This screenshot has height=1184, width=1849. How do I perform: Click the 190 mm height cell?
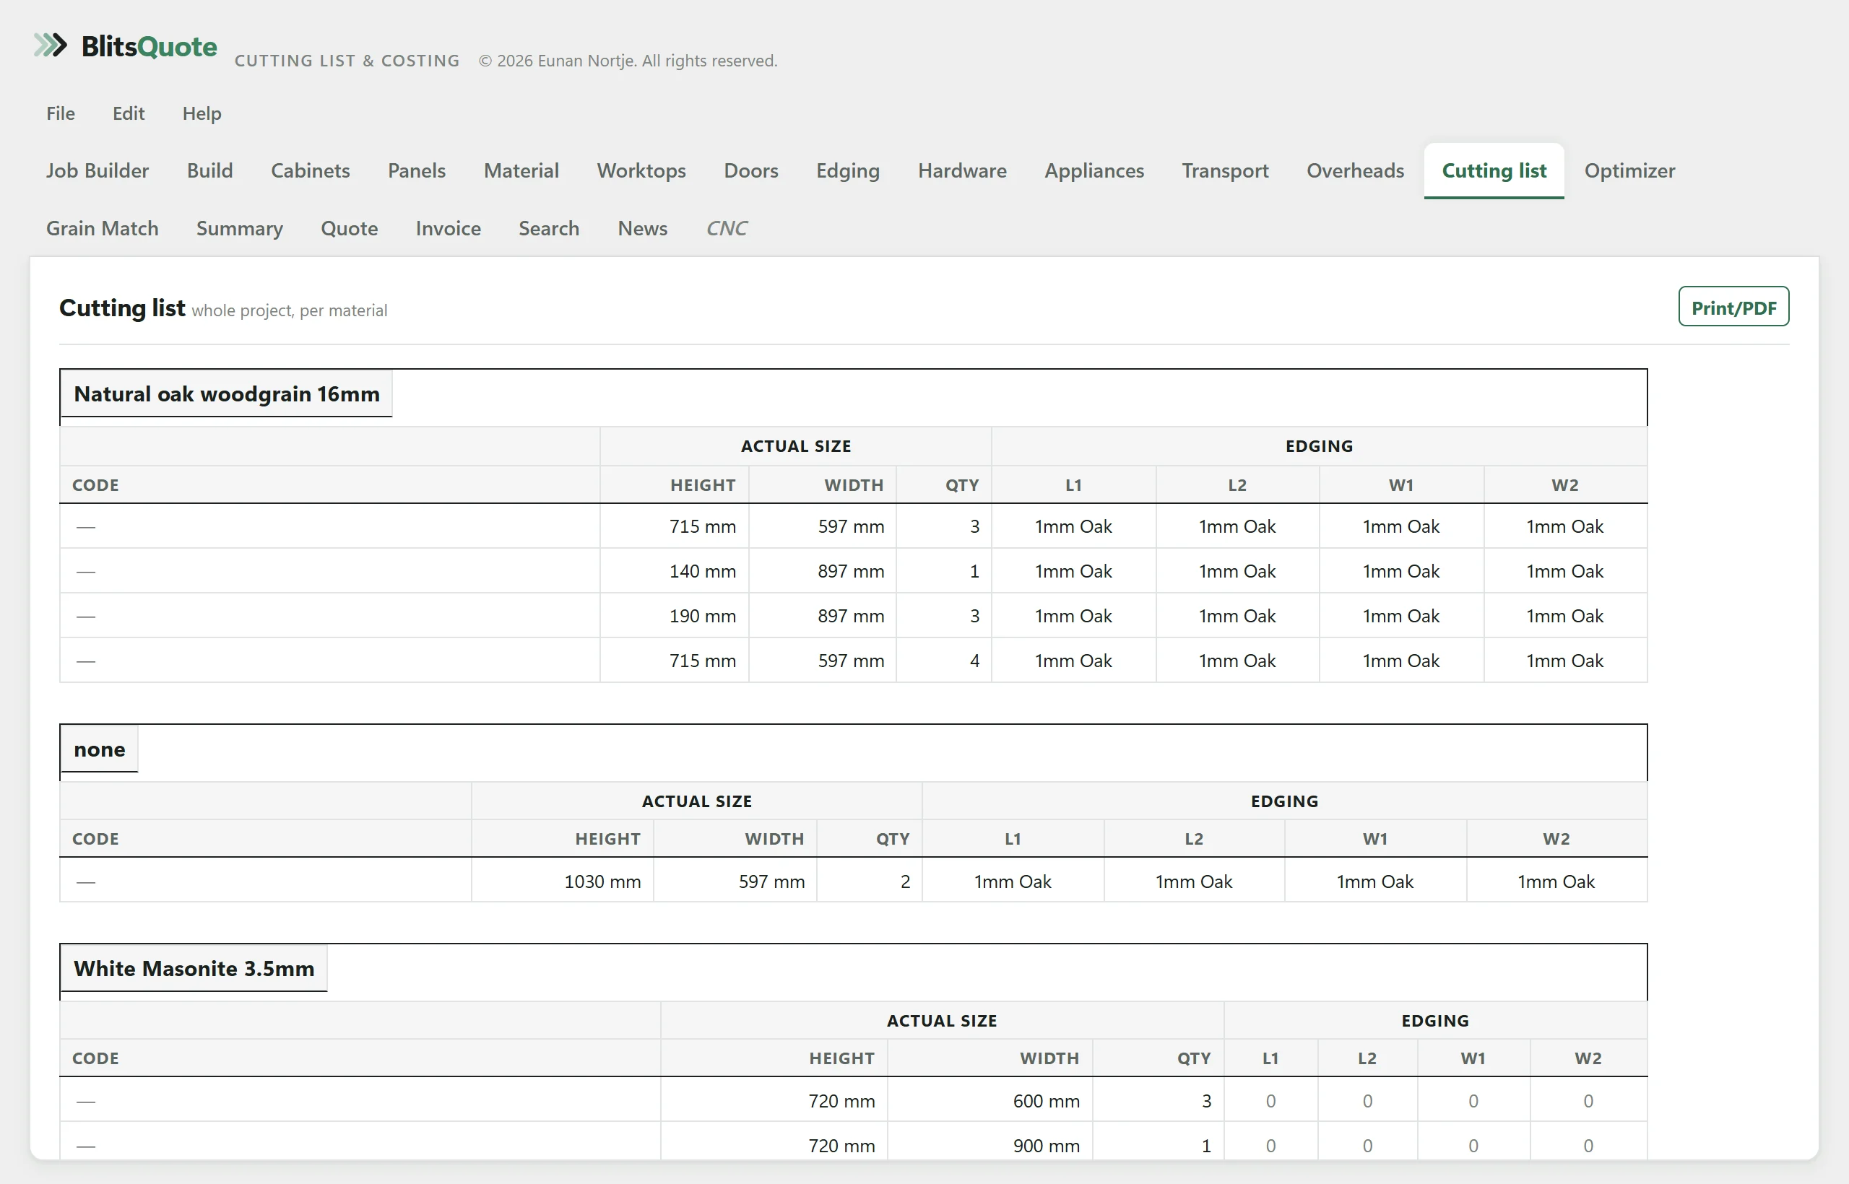[675, 616]
